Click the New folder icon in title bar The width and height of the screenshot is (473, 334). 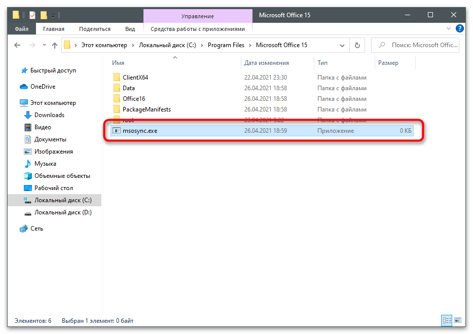pyautogui.click(x=44, y=15)
